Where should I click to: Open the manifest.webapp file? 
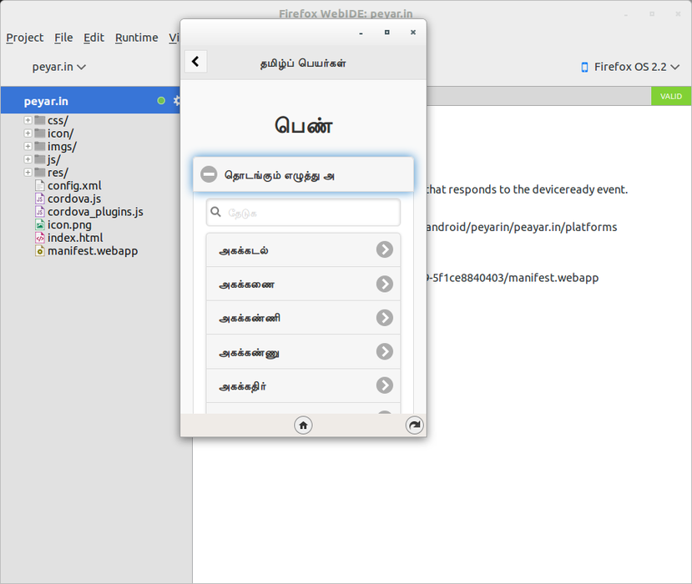coord(92,250)
